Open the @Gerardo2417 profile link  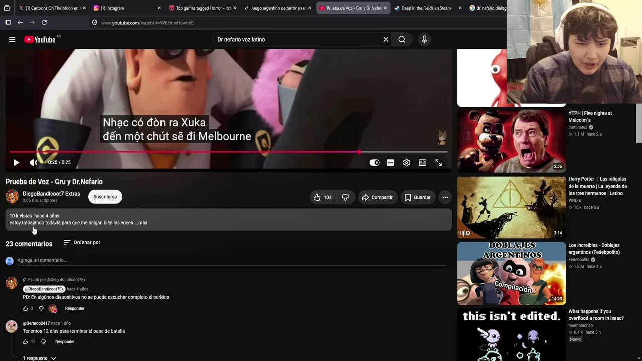[x=36, y=323]
